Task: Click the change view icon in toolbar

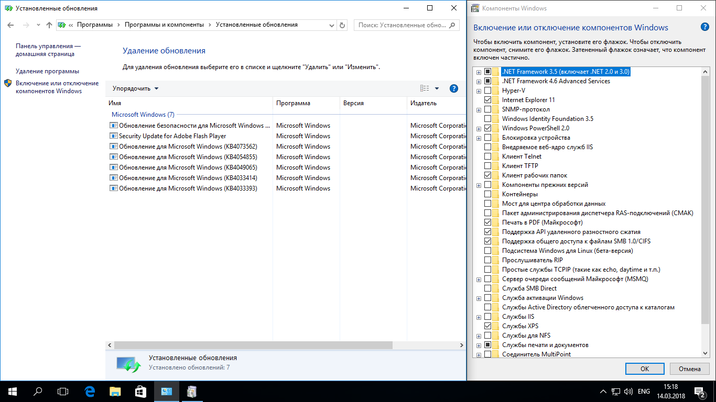Action: click(425, 88)
